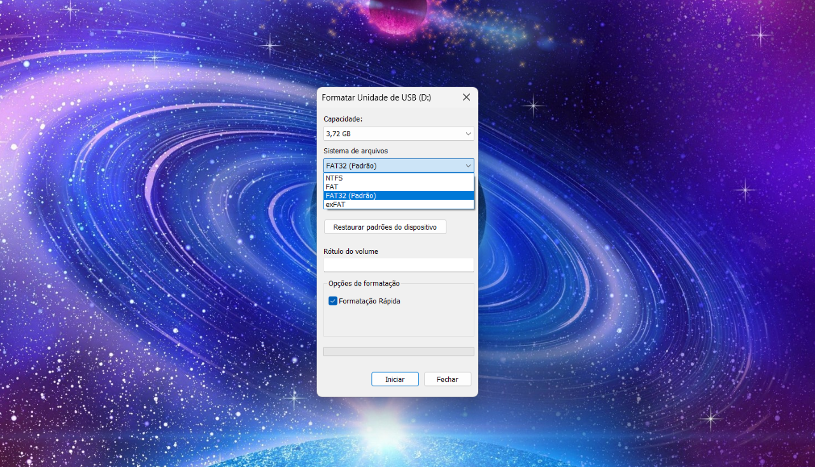Click Restaurar padrões do dispositivo button
This screenshot has height=467, width=815.
click(x=385, y=227)
